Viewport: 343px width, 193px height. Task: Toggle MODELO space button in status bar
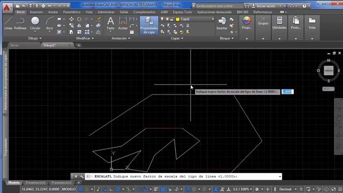(x=69, y=189)
